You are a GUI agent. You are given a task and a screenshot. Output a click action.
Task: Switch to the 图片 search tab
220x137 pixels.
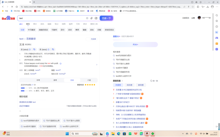click(35, 24)
